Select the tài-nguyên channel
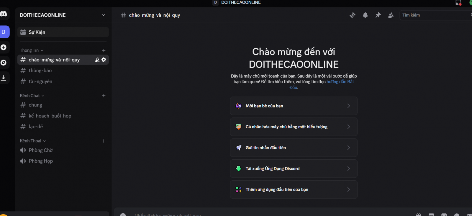This screenshot has height=216, width=472. click(x=63, y=81)
